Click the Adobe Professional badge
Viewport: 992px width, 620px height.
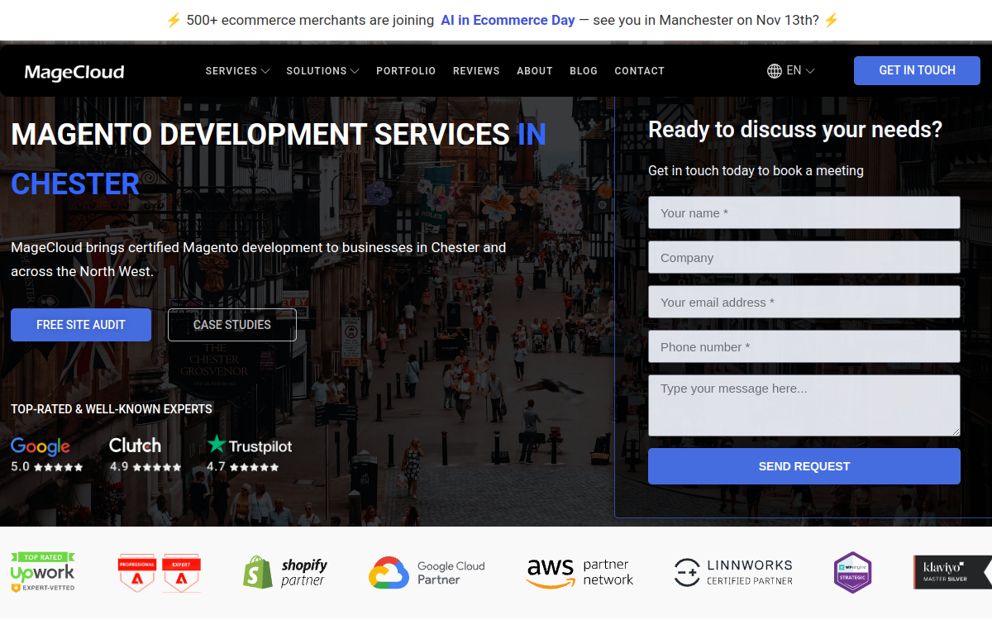[x=137, y=573]
